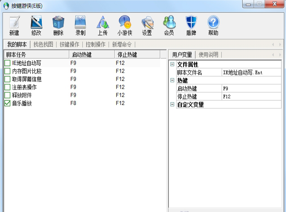Click the 新建 (New) notepad icon
286x212 pixels.
click(x=14, y=22)
